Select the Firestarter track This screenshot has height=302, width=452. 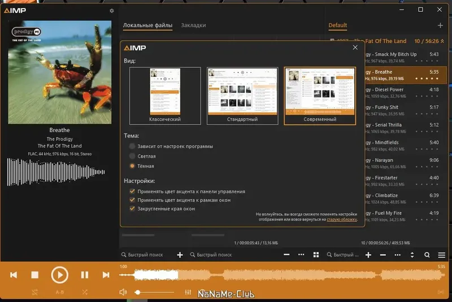(406, 180)
